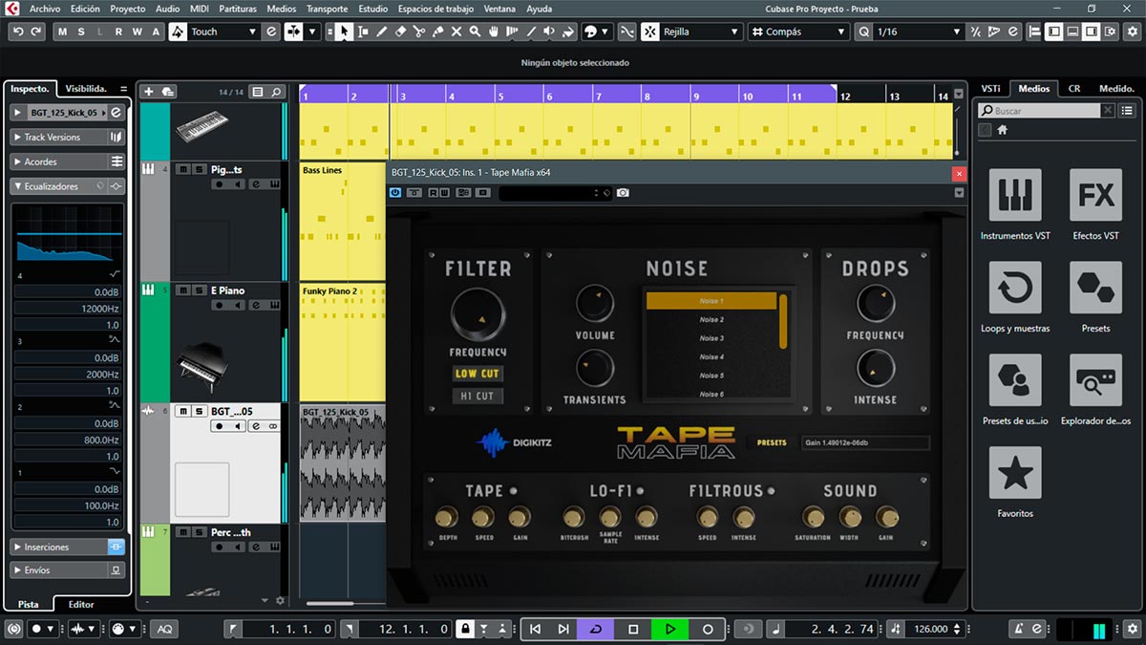Click the Redo arrow in toolbar

(x=36, y=32)
